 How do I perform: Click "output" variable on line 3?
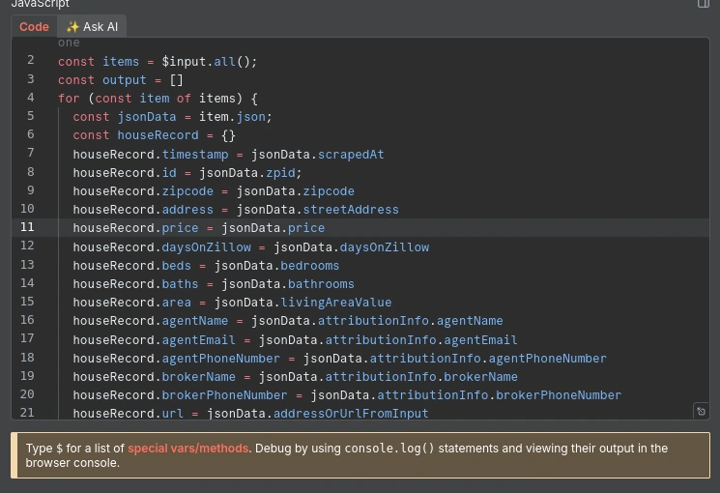(x=124, y=80)
